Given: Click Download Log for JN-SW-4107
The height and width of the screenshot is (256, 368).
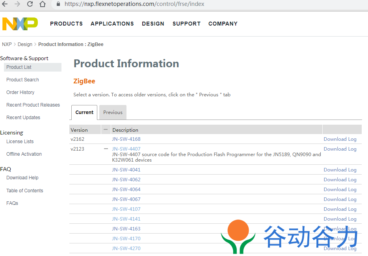Looking at the screenshot, I should coord(340,209).
